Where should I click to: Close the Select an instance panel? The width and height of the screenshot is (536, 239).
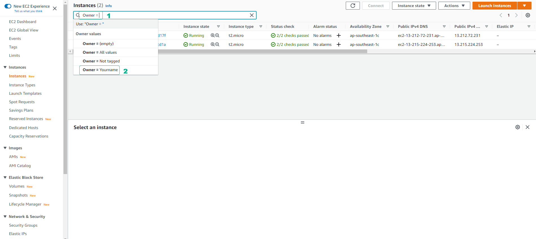pos(528,127)
